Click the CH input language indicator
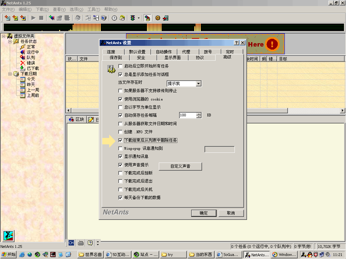The height and width of the screenshot is (259, 346). pos(71,243)
